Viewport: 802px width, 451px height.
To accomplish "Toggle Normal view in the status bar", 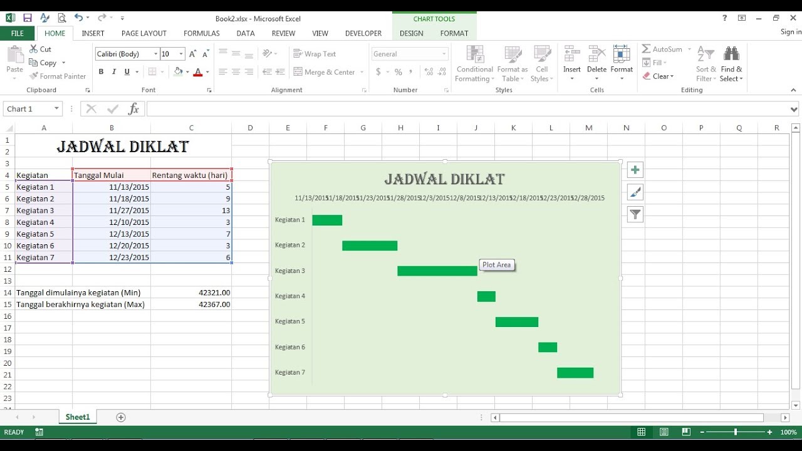I will (x=641, y=432).
